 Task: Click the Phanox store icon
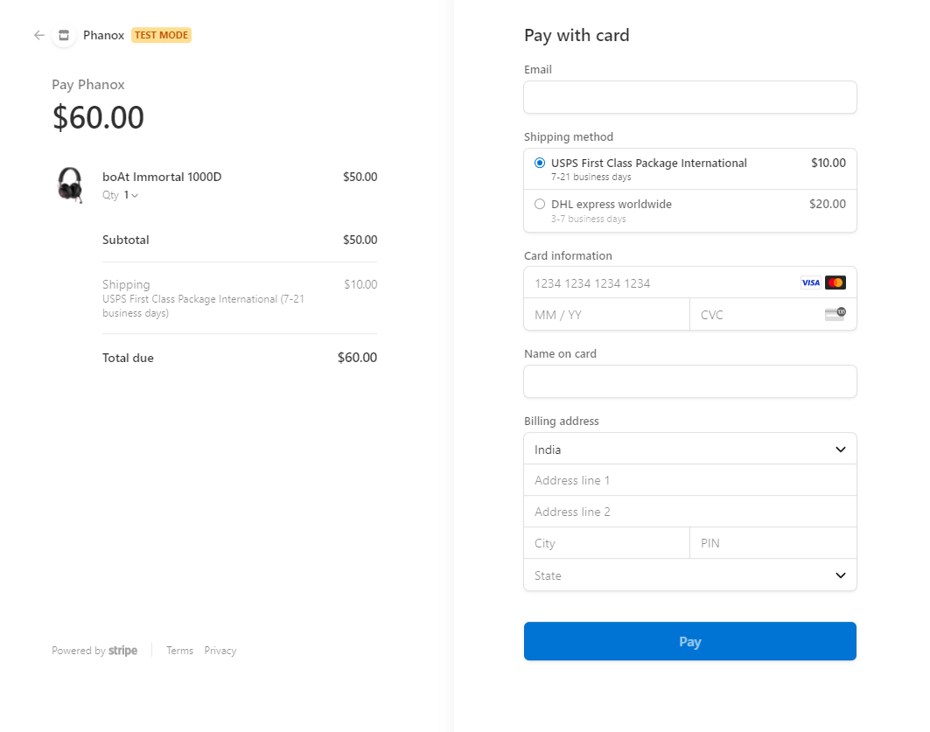click(x=63, y=36)
